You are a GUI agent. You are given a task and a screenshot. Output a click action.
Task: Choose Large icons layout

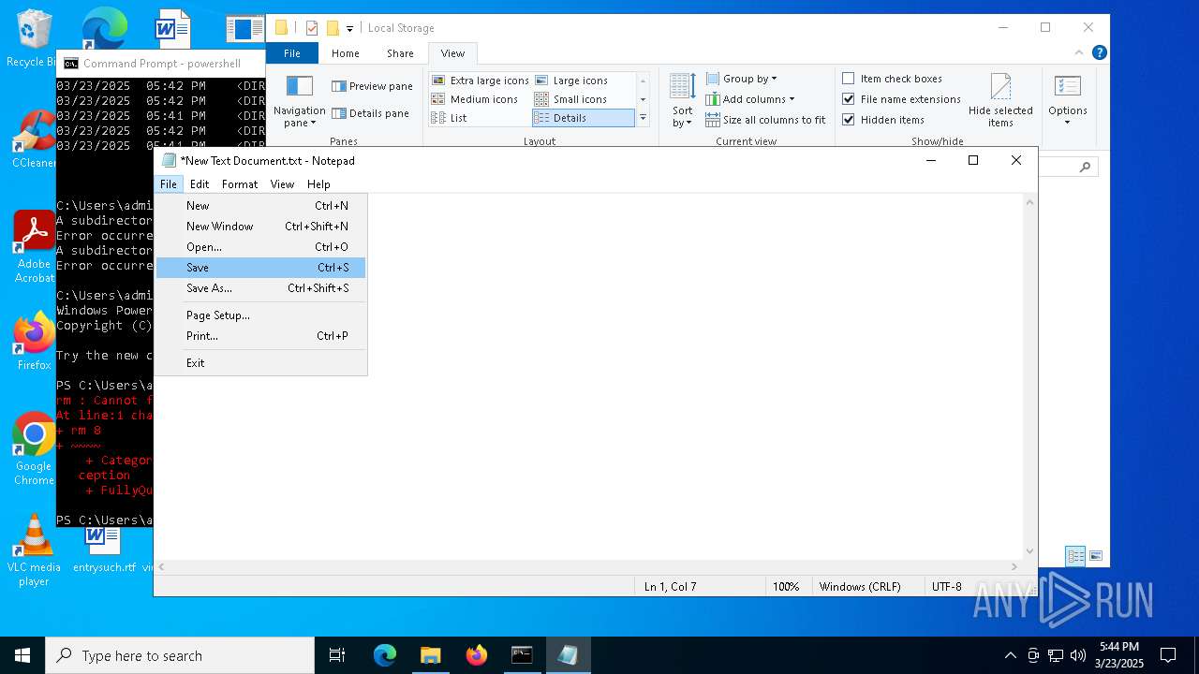(x=571, y=81)
